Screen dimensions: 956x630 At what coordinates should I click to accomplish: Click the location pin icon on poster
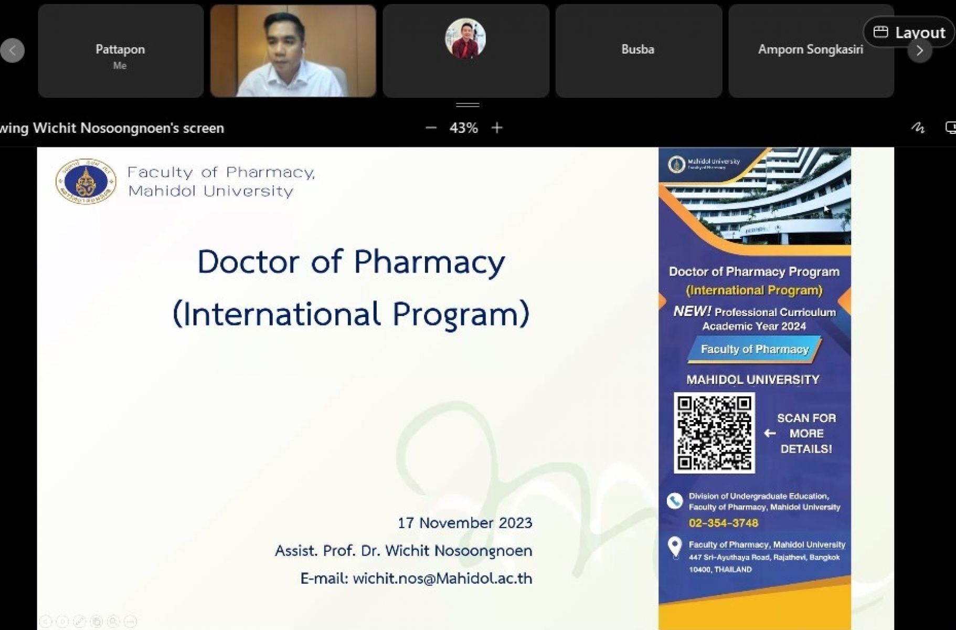point(675,547)
